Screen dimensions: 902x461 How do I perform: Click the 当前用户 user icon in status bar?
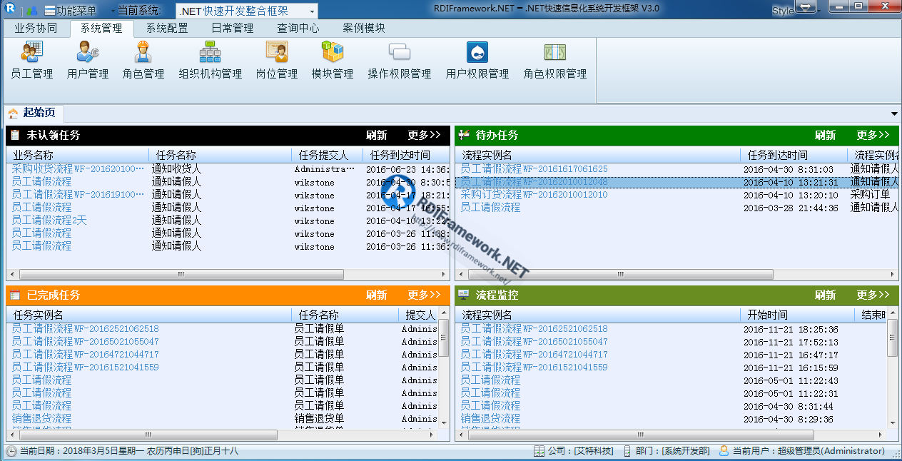coord(724,451)
